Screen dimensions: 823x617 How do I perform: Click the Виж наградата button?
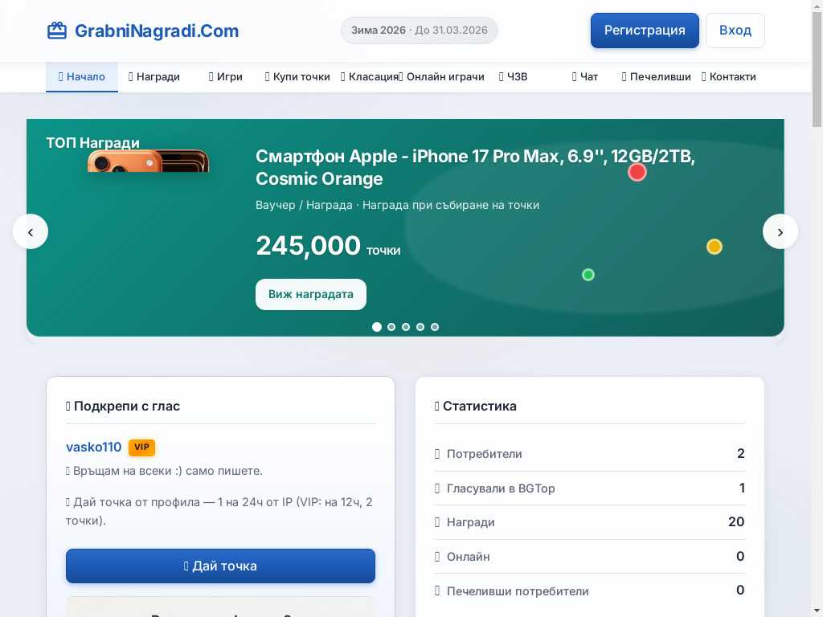click(311, 294)
